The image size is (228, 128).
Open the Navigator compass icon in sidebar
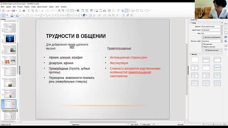pos(226,50)
